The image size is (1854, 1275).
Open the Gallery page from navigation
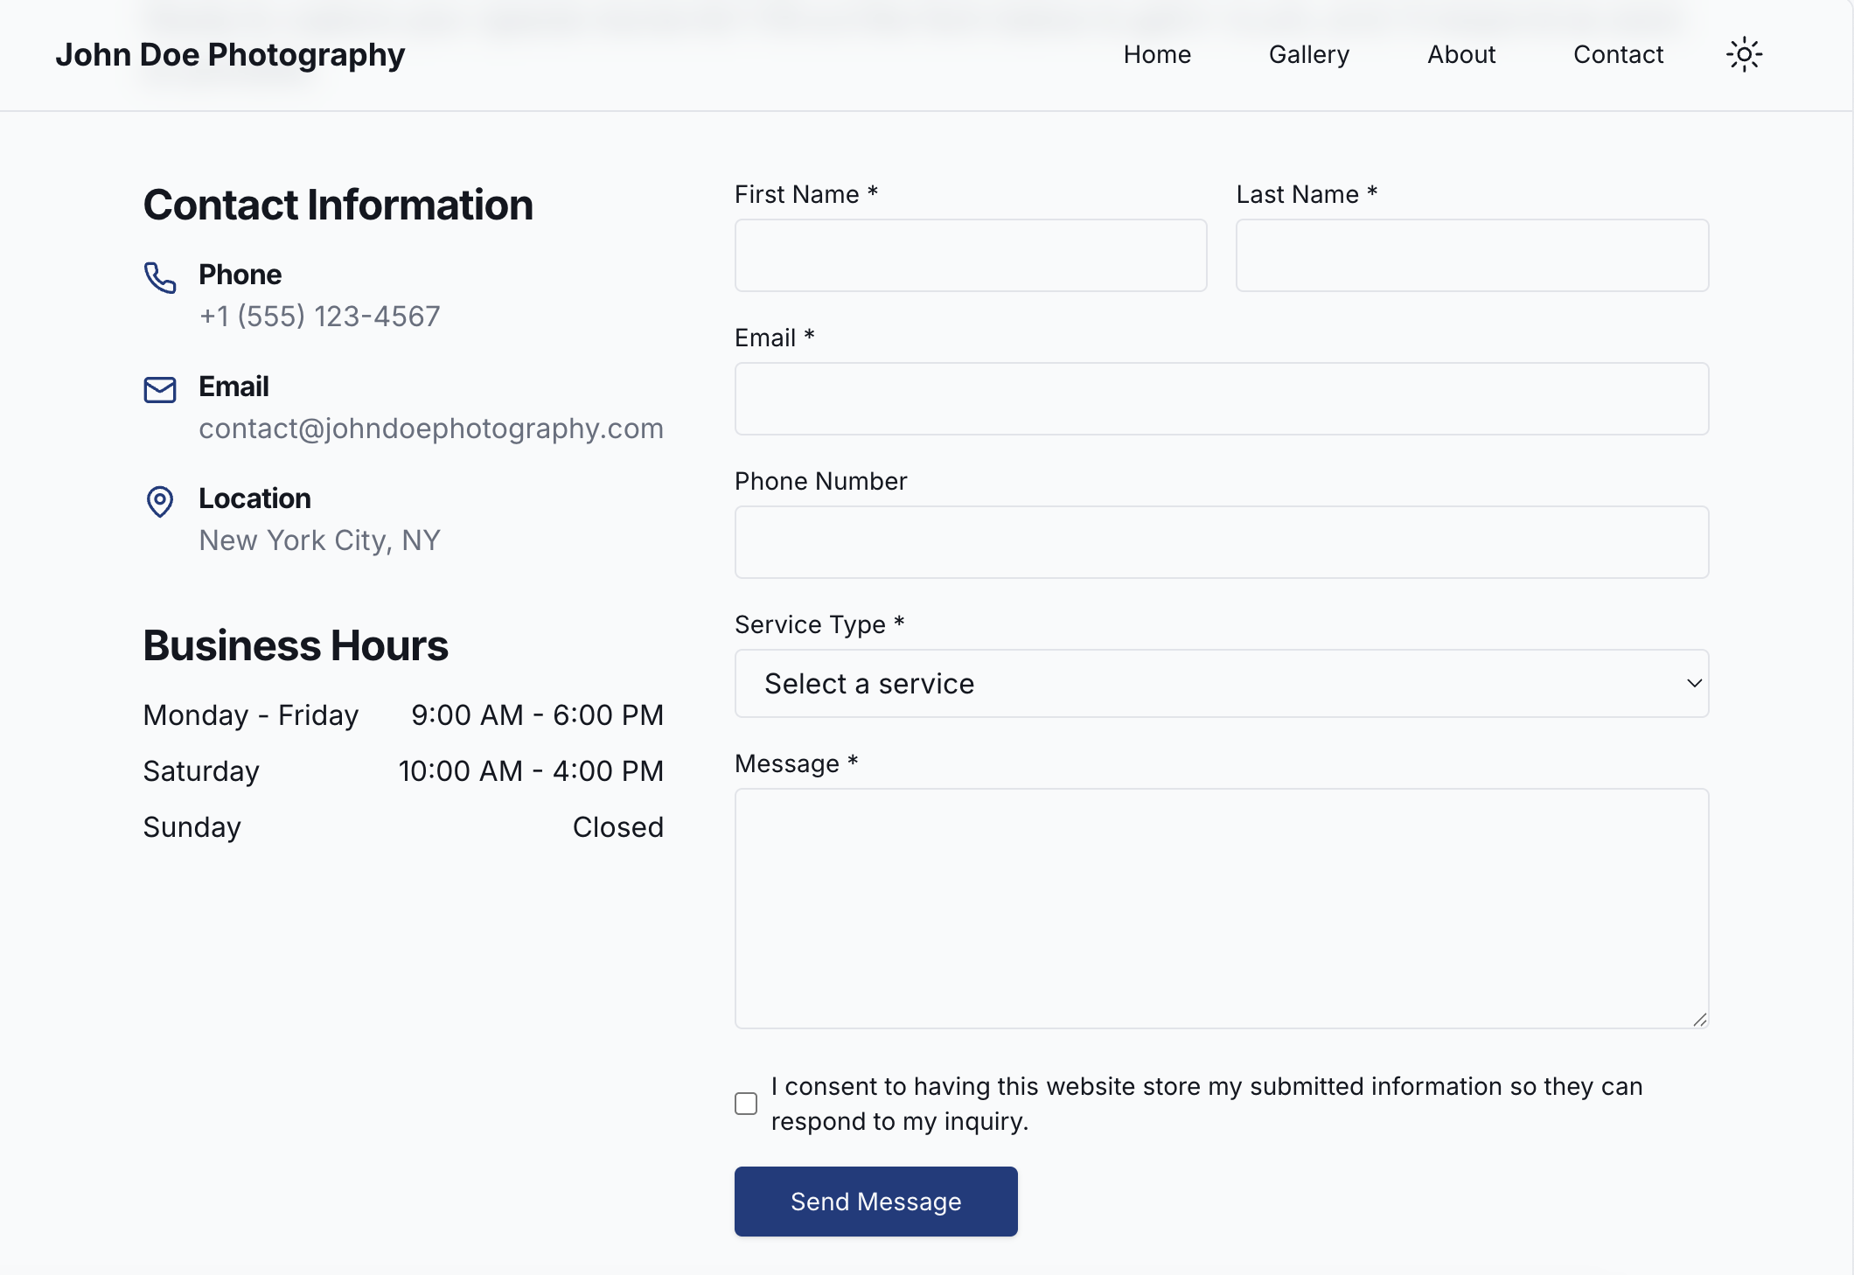(1308, 55)
